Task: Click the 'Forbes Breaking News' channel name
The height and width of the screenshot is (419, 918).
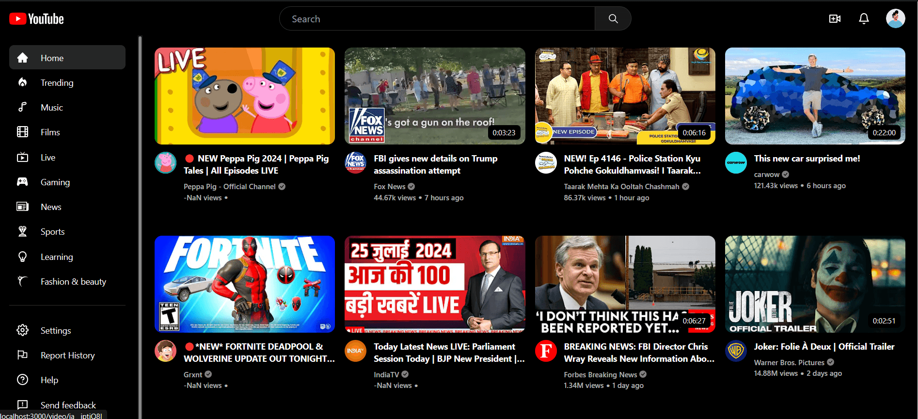Action: click(601, 374)
